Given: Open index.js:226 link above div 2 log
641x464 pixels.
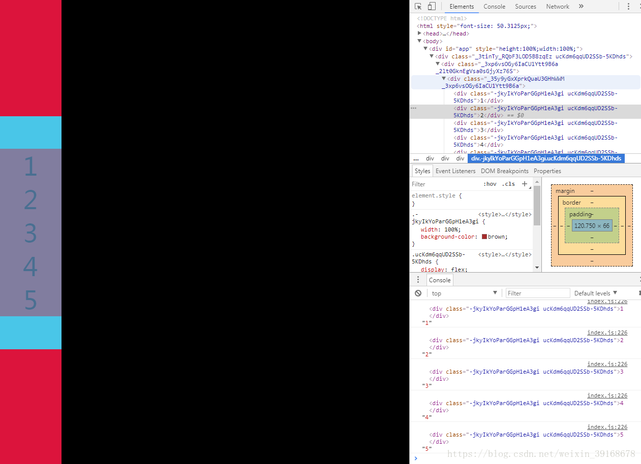Looking at the screenshot, I should pyautogui.click(x=607, y=333).
